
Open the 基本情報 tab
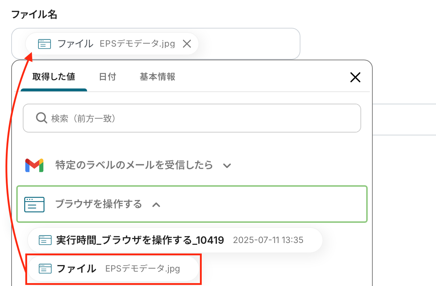pos(157,77)
